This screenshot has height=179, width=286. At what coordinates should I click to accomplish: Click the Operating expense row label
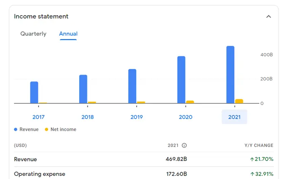click(x=40, y=174)
